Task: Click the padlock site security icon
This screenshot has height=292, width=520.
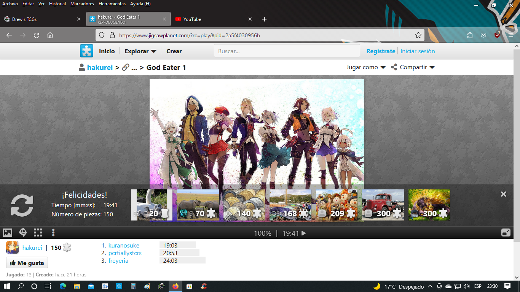Action: [x=112, y=35]
